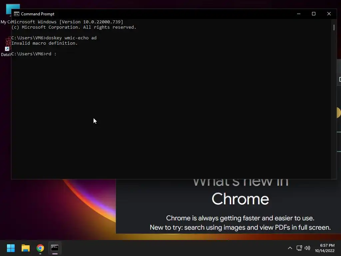Screen dimensions: 341x256
Task: Click 'Chrome is always getting faster' text
Action: [240, 218]
